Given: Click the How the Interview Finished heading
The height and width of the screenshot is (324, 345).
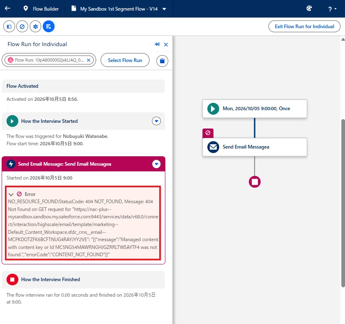Looking at the screenshot, I should 51,280.
